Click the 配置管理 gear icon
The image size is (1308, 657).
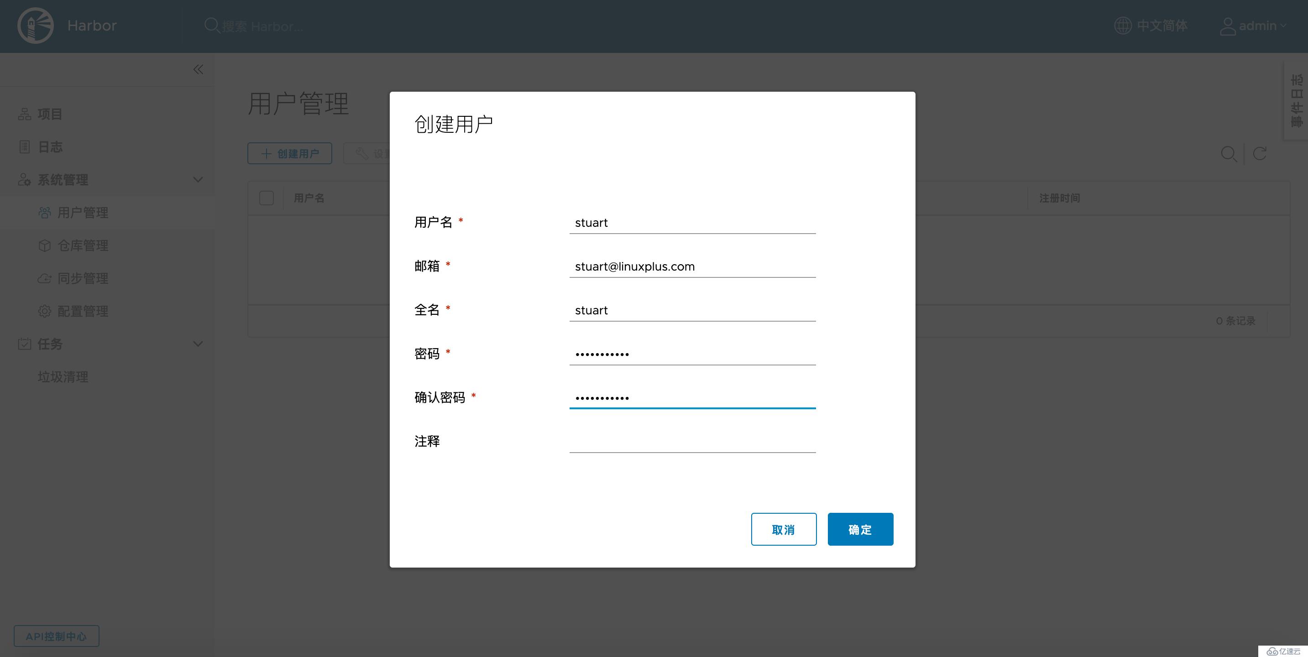pyautogui.click(x=45, y=311)
